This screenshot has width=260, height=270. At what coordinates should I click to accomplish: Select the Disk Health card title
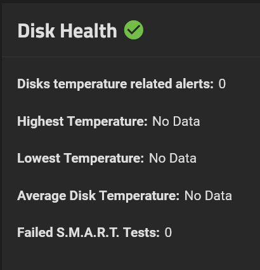67,30
